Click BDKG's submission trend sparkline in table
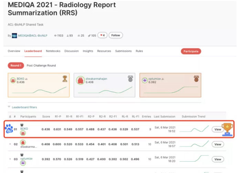This screenshot has width=241, height=173. pos(194,129)
